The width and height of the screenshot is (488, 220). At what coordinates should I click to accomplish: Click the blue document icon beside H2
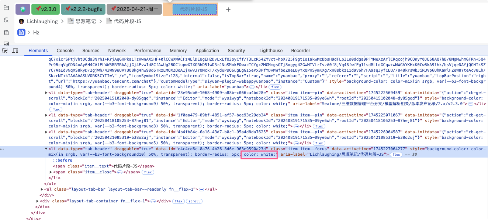click(21, 32)
